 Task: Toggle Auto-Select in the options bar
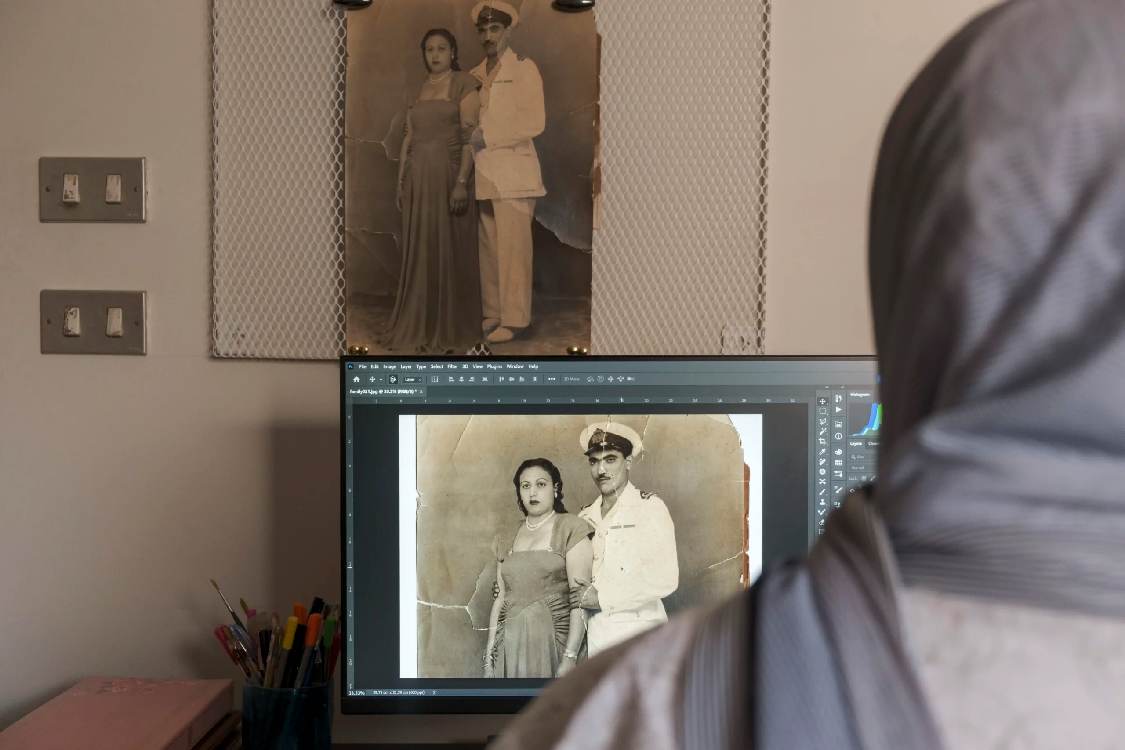[x=393, y=379]
